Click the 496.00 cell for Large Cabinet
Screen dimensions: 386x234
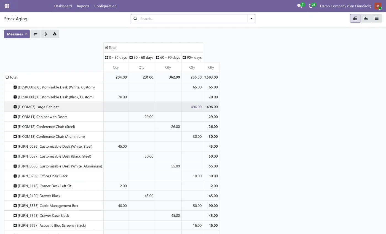pos(192,107)
